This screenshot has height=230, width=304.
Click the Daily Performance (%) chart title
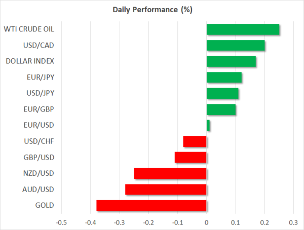tap(153, 10)
